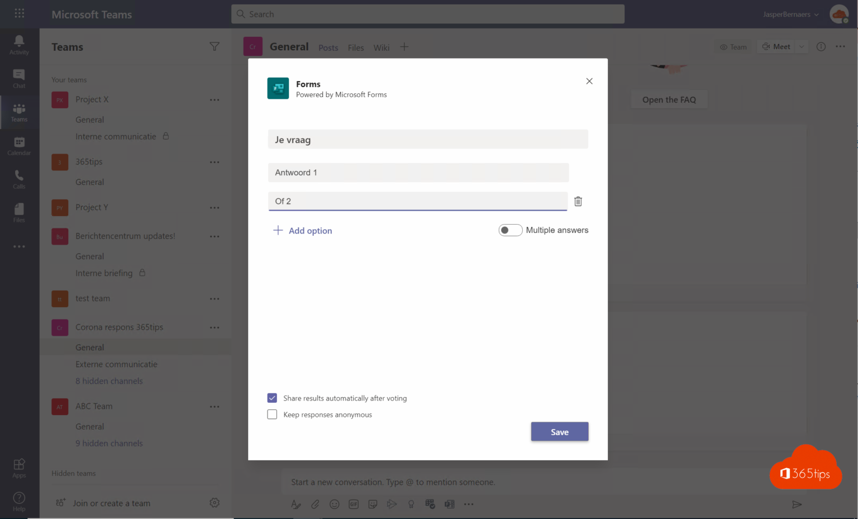Open the GIF picker in the compose bar
This screenshot has width=858, height=519.
[354, 504]
